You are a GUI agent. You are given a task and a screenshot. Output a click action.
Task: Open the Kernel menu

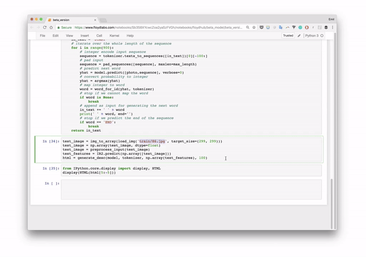[x=114, y=36]
